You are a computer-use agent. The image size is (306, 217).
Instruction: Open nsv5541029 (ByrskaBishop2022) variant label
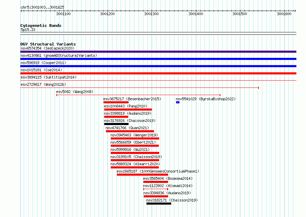(206, 99)
